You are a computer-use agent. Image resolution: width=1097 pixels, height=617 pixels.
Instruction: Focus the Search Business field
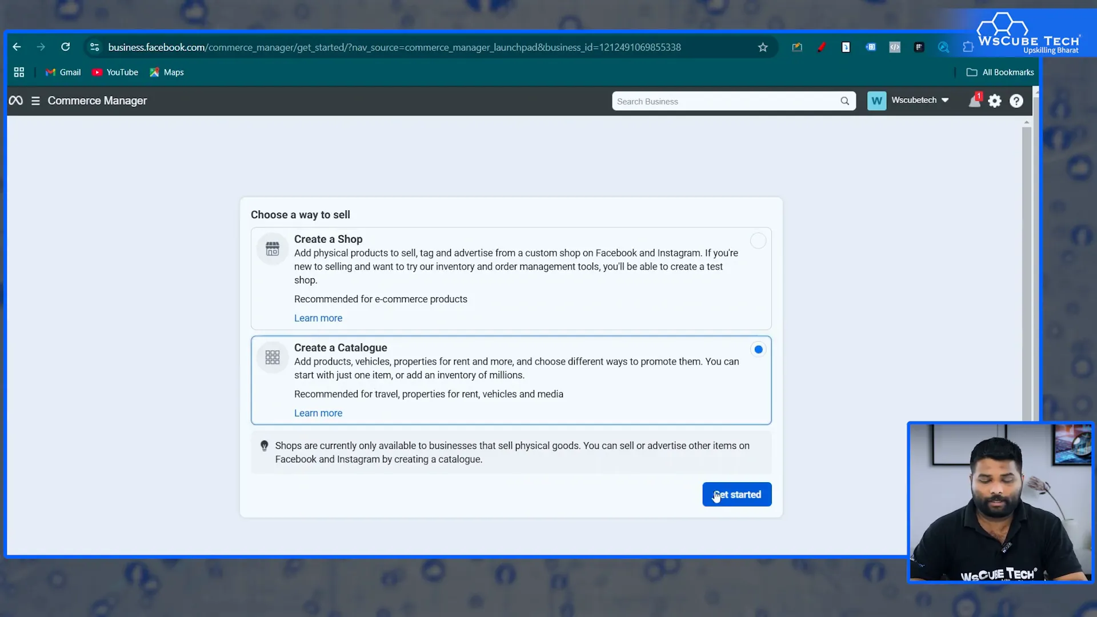(734, 101)
